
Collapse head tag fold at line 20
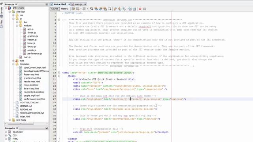pyautogui.click(x=59, y=76)
